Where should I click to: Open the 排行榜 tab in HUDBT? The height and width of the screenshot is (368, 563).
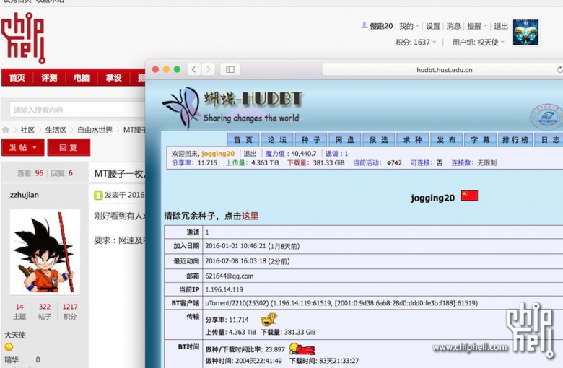click(x=515, y=140)
